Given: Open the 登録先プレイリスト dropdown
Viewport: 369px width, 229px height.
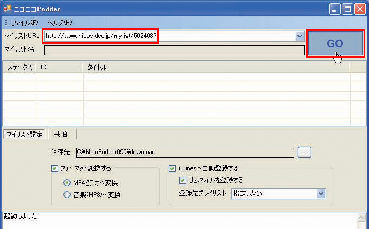Looking at the screenshot, I should [278, 194].
